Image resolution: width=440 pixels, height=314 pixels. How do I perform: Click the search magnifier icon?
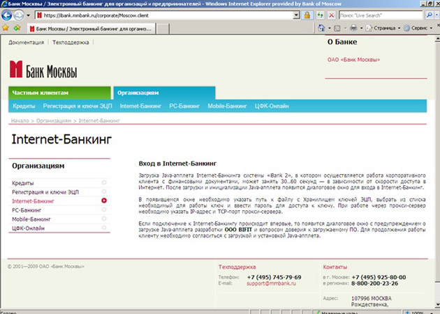tap(429, 15)
